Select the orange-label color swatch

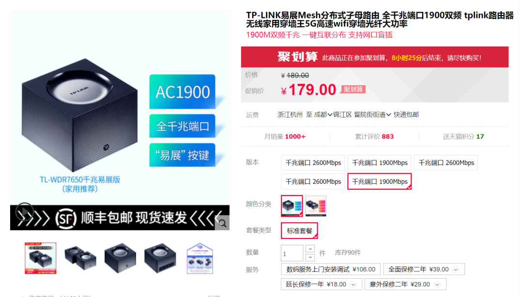click(x=316, y=206)
